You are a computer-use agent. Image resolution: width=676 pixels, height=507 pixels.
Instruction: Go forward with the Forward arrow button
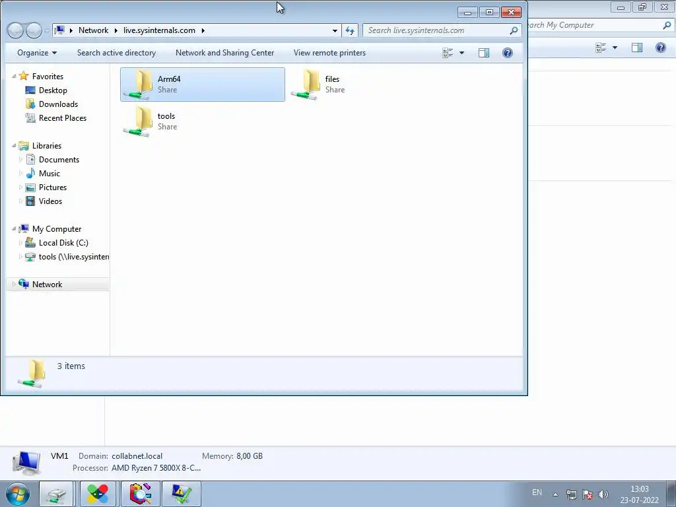[x=34, y=30]
